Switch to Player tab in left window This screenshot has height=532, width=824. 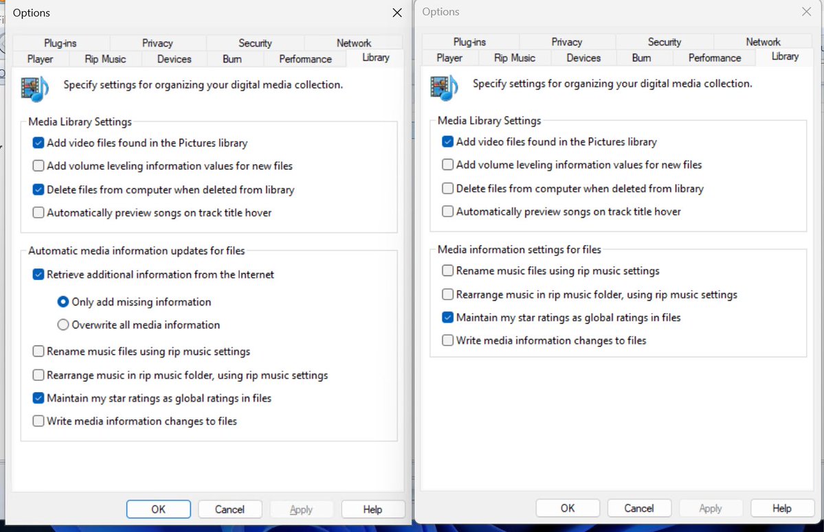(40, 59)
